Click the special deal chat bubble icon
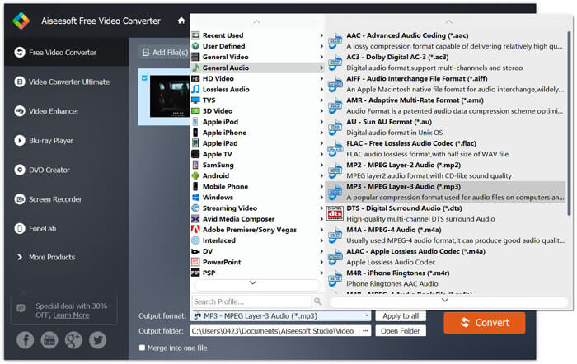Image resolution: width=577 pixels, height=364 pixels. click(x=21, y=309)
